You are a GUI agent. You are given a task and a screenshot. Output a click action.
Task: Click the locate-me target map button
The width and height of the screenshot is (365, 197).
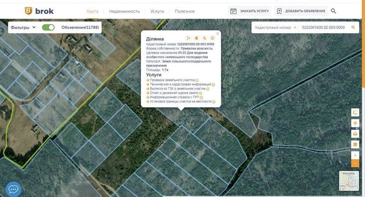[355, 123]
